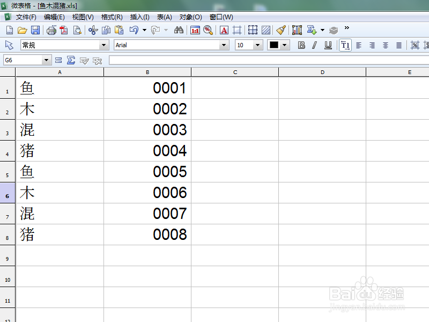Open print preview icon
Image resolution: width=429 pixels, height=322 pixels.
pyautogui.click(x=77, y=30)
